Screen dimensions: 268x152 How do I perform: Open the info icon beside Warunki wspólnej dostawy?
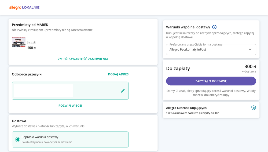coord(214,27)
